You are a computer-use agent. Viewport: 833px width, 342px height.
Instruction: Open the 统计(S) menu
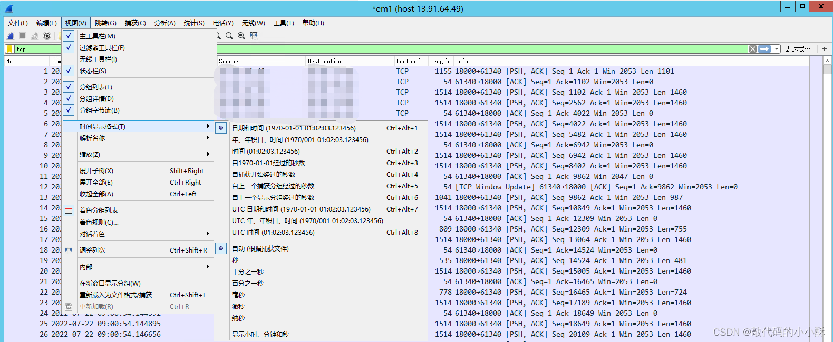pos(194,23)
